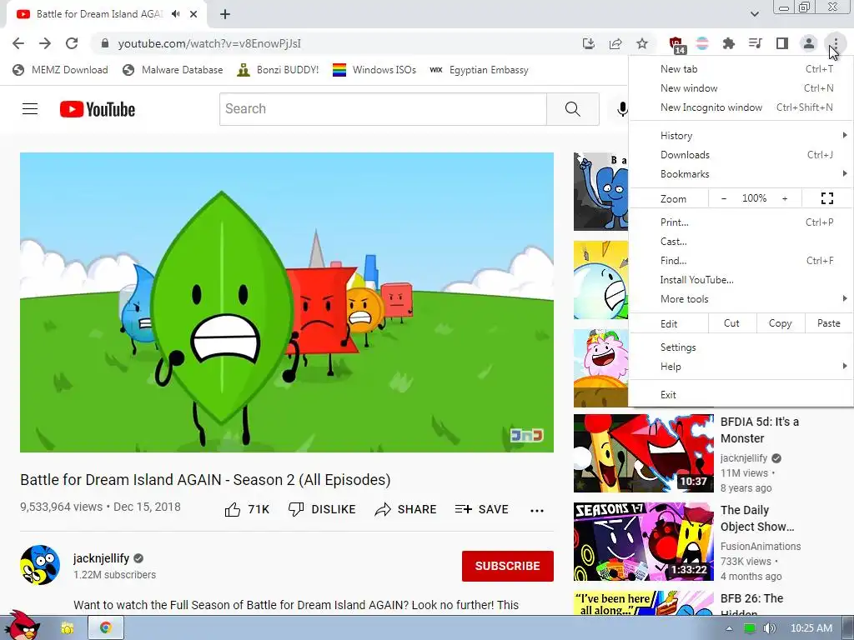854x640 pixels.
Task: Dislike the video
Action: pyautogui.click(x=322, y=509)
